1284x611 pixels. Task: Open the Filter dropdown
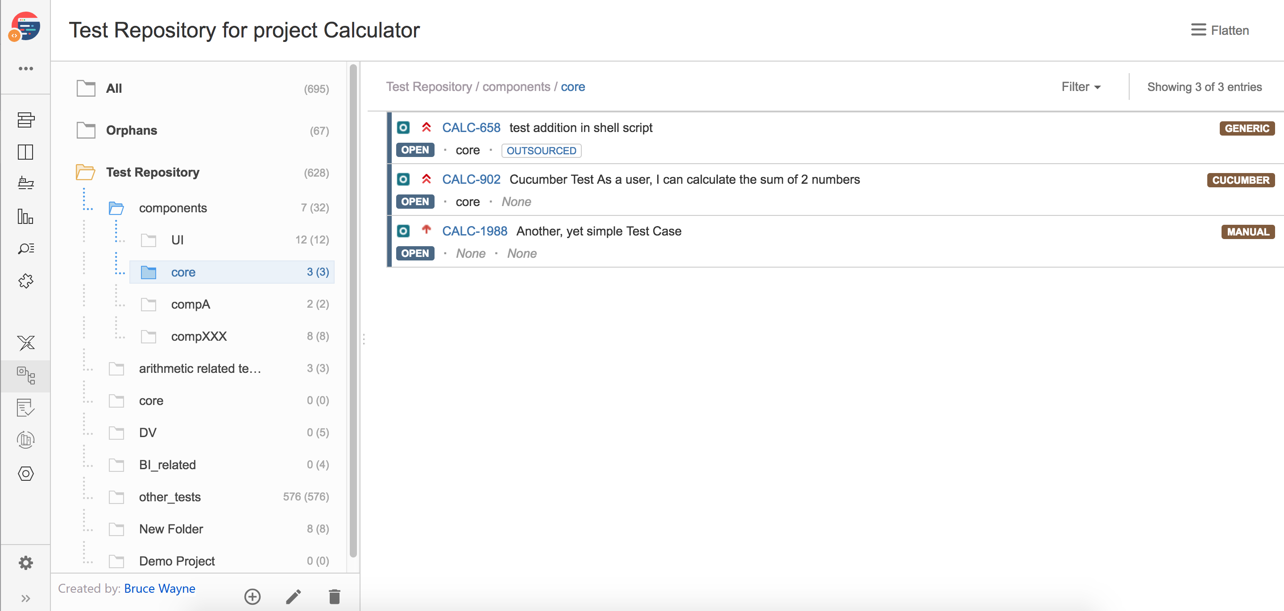(1081, 87)
